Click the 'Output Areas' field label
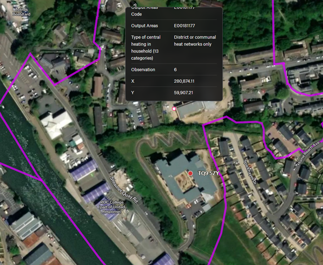The height and width of the screenshot is (265, 323). point(144,26)
